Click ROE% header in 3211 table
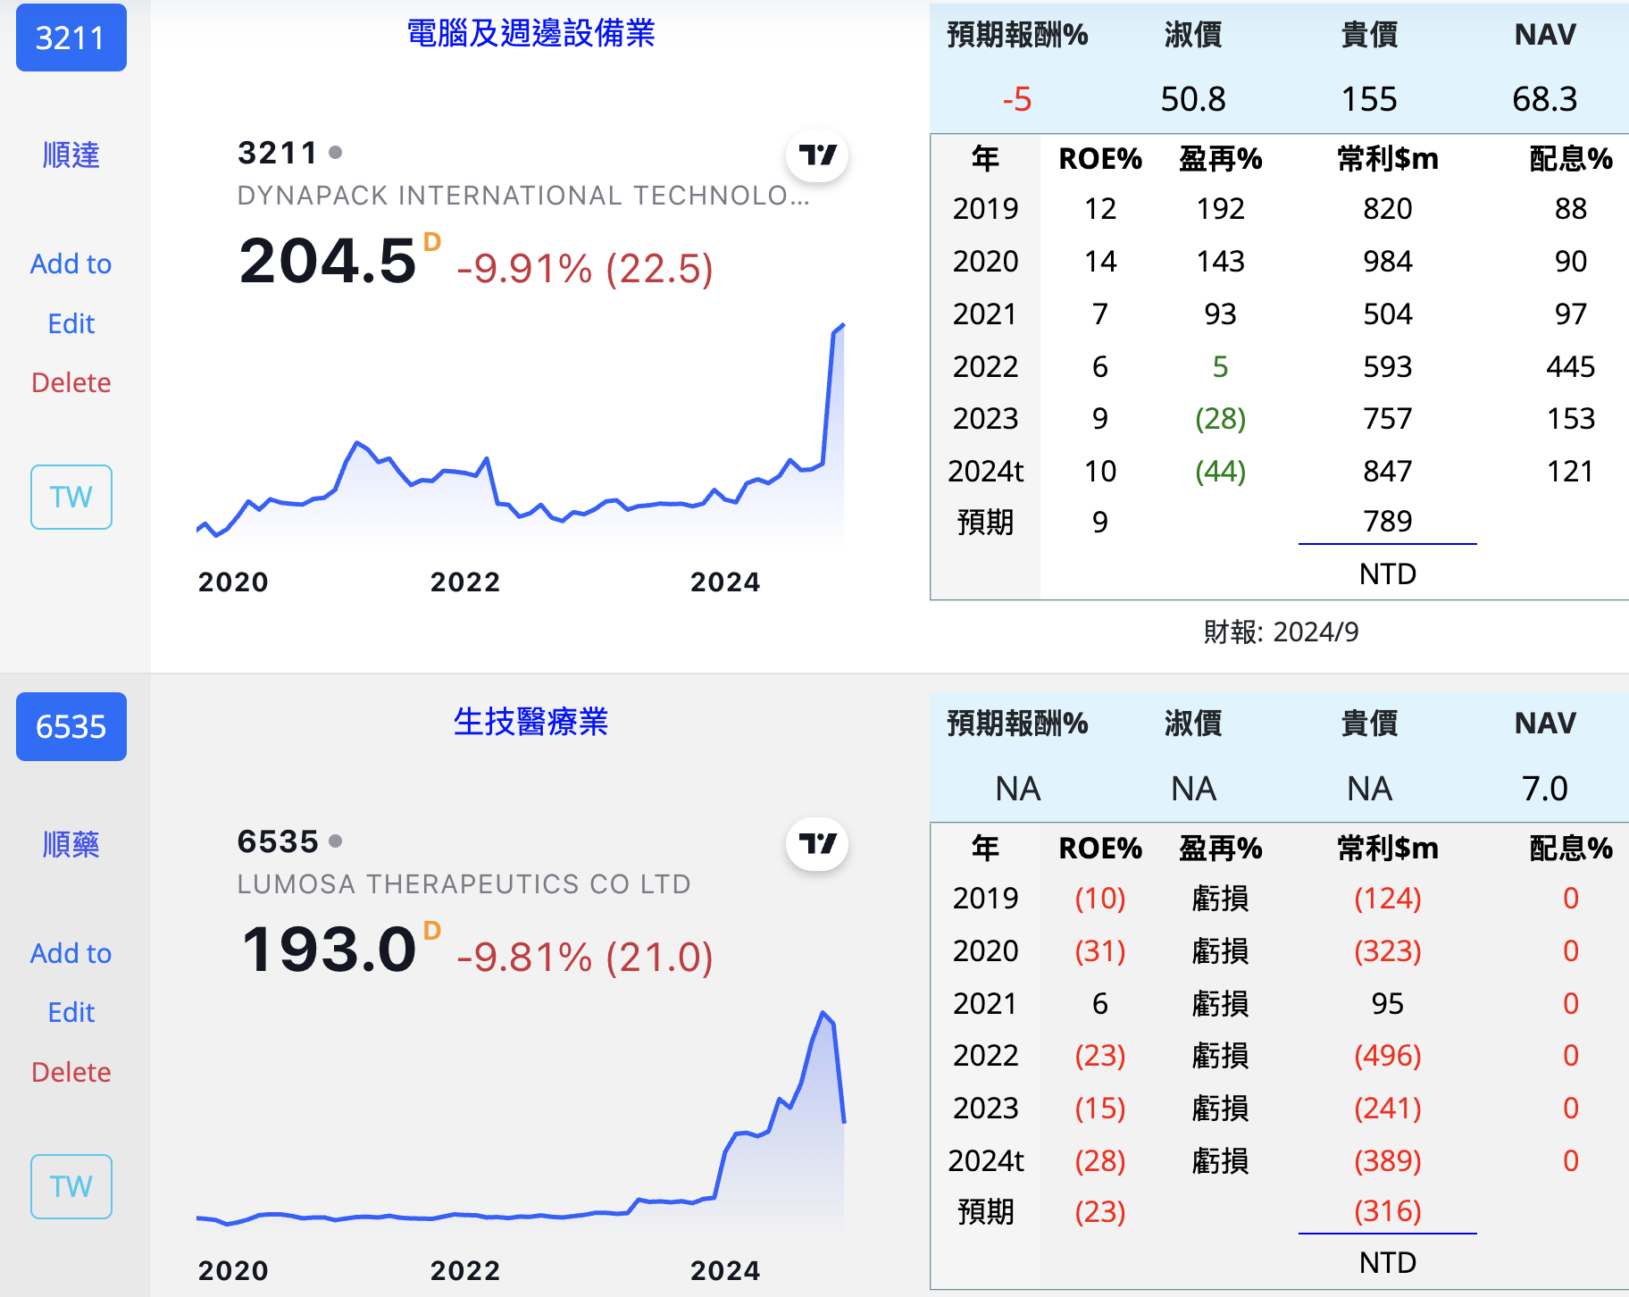1629x1297 pixels. click(x=1100, y=159)
